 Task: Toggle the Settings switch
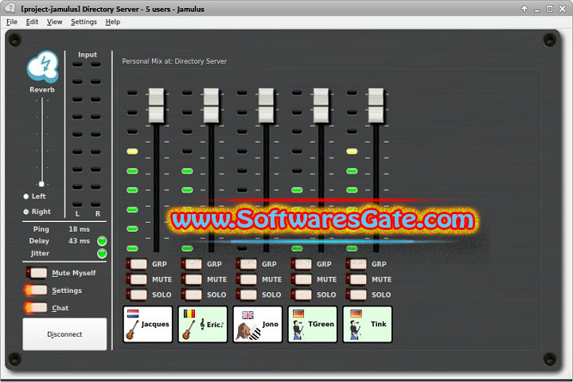[36, 290]
